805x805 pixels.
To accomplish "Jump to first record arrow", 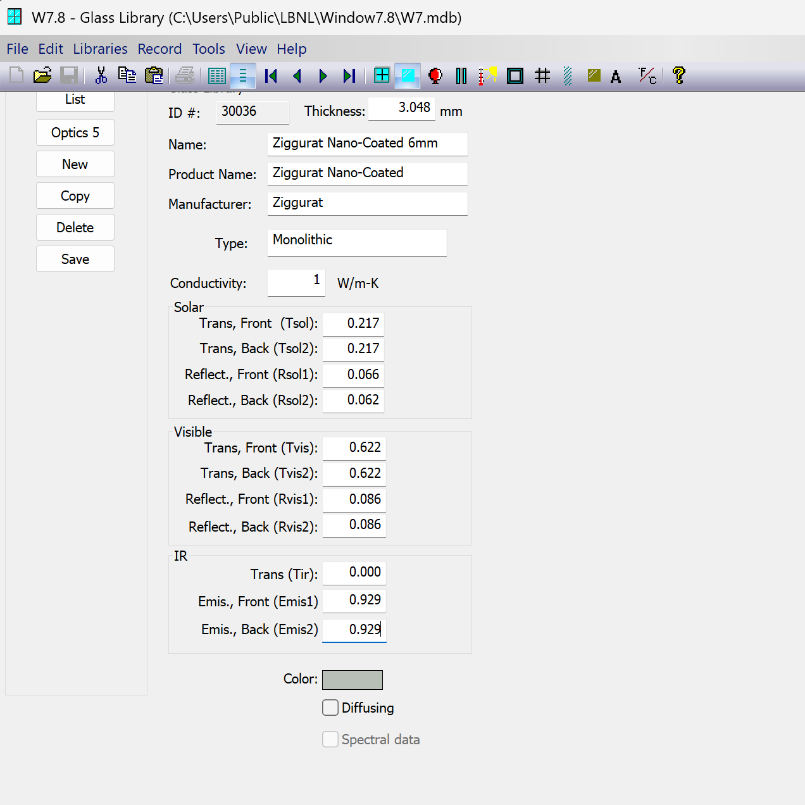I will 271,76.
